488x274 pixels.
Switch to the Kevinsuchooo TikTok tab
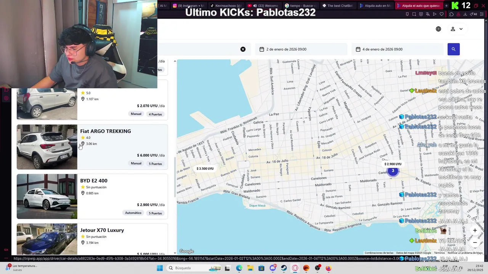pyautogui.click(x=226, y=6)
